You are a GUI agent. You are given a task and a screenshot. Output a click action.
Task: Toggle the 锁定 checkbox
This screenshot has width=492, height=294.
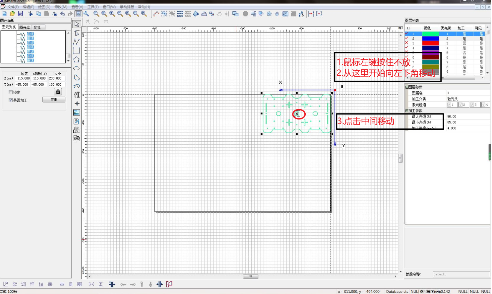[x=11, y=92]
